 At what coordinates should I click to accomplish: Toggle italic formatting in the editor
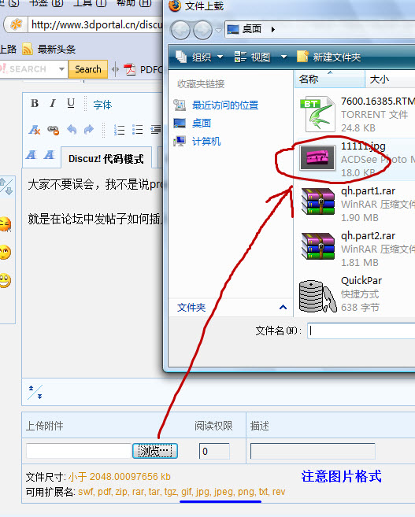coord(53,104)
